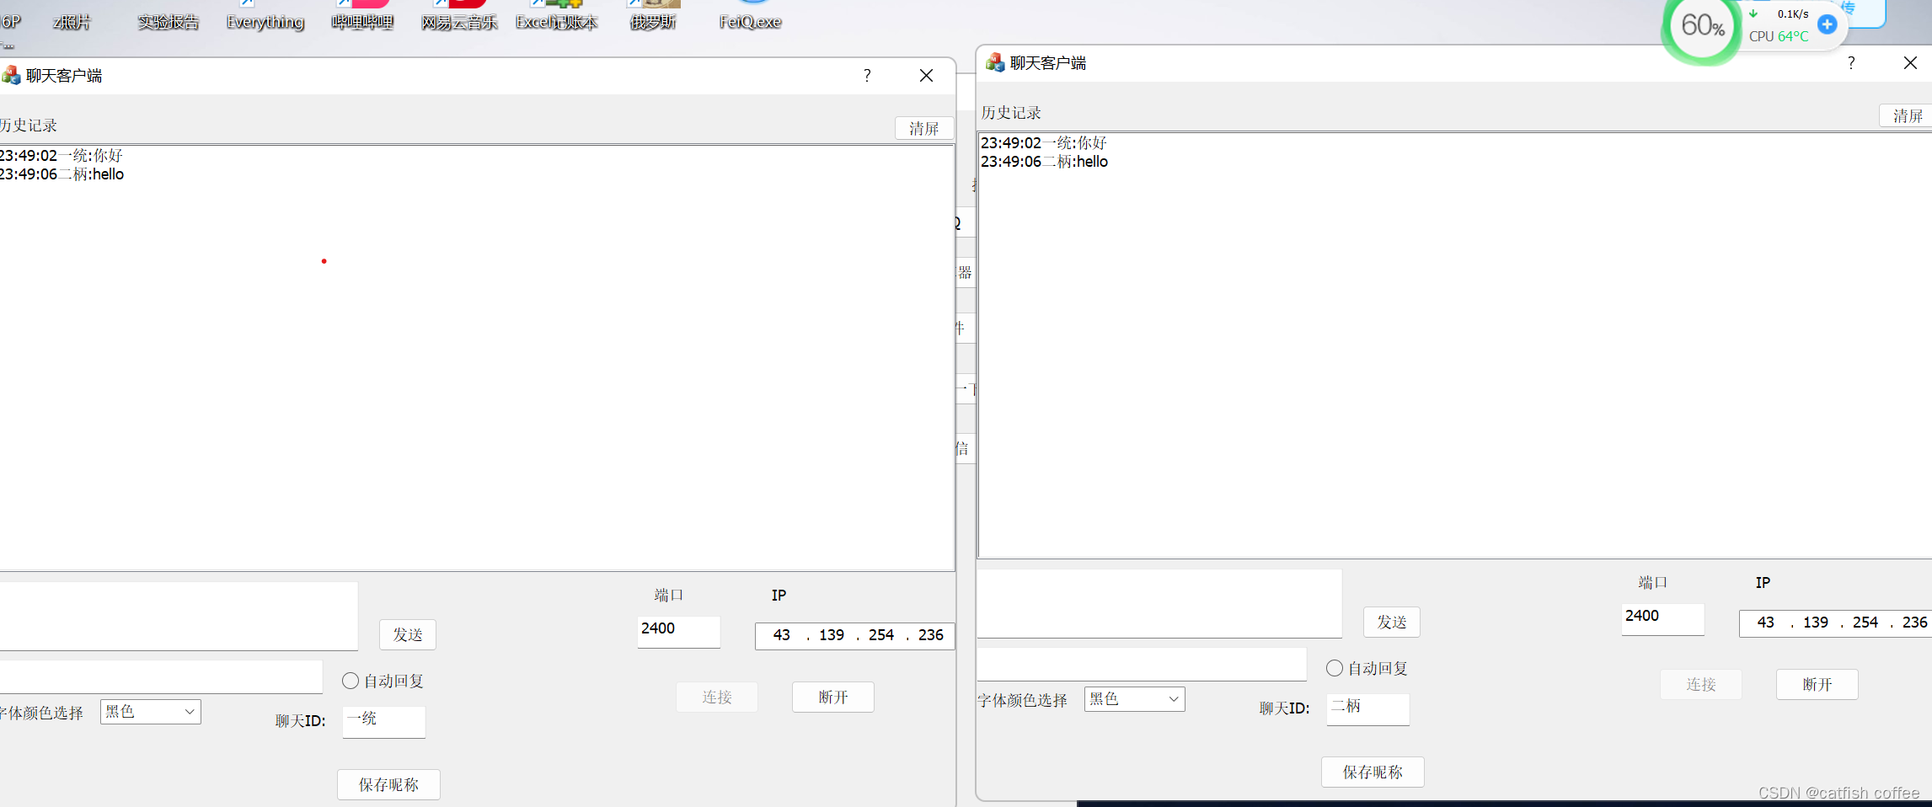
Task: Click message '23:49:06二柄:hello' in right history
Action: (1045, 162)
